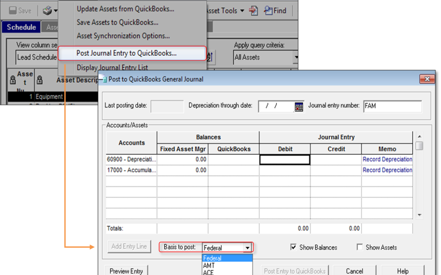The width and height of the screenshot is (441, 275).
Task: Select Federal in the basis list
Action: [x=227, y=258]
